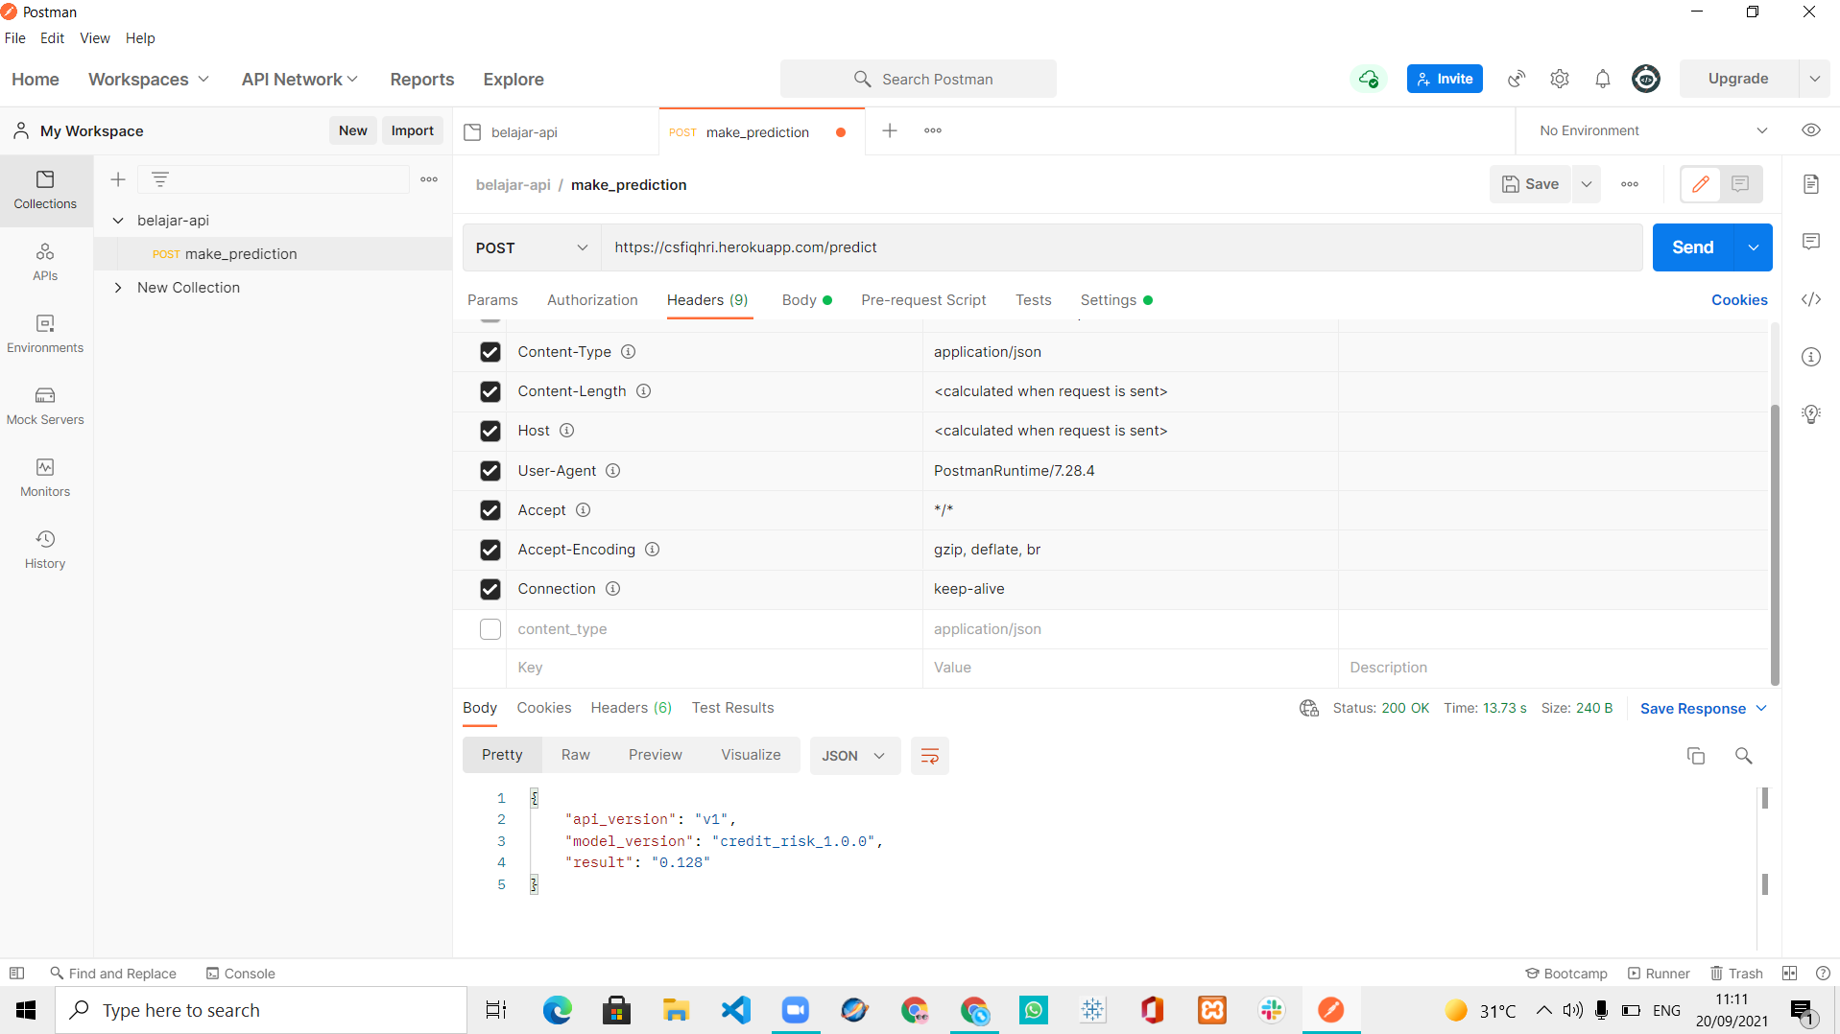Click the Invite button
This screenshot has height=1034, width=1840.
[1445, 79]
